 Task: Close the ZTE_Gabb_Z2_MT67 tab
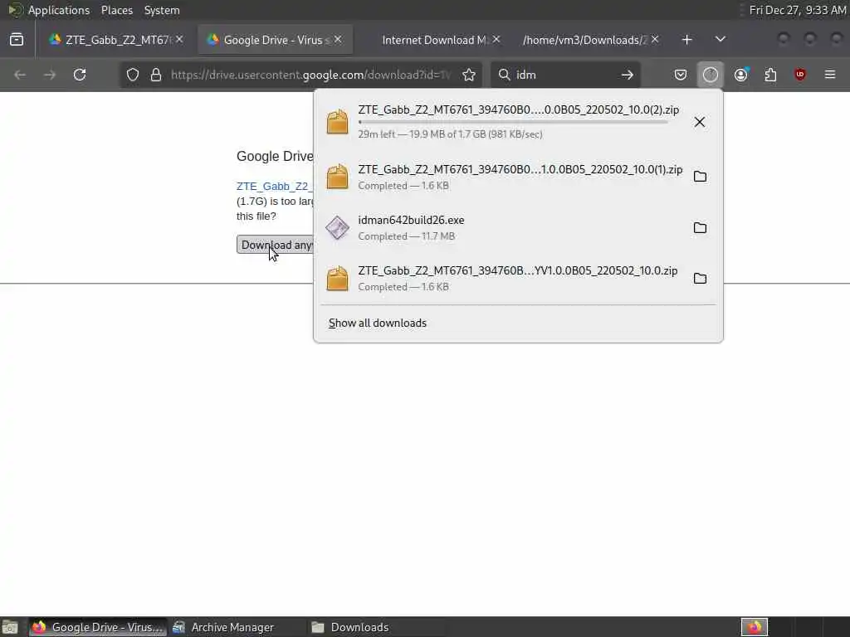(179, 40)
